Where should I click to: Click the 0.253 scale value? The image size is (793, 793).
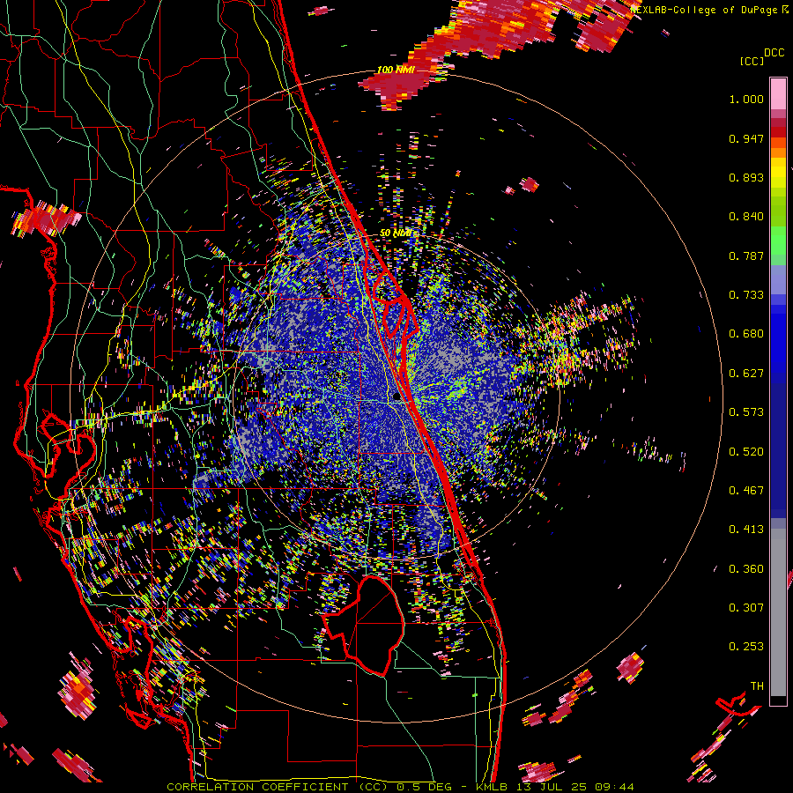pyautogui.click(x=746, y=647)
